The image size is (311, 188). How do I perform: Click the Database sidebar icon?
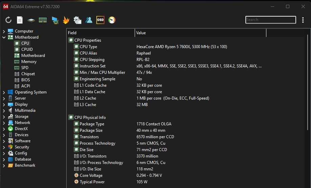[10, 159]
